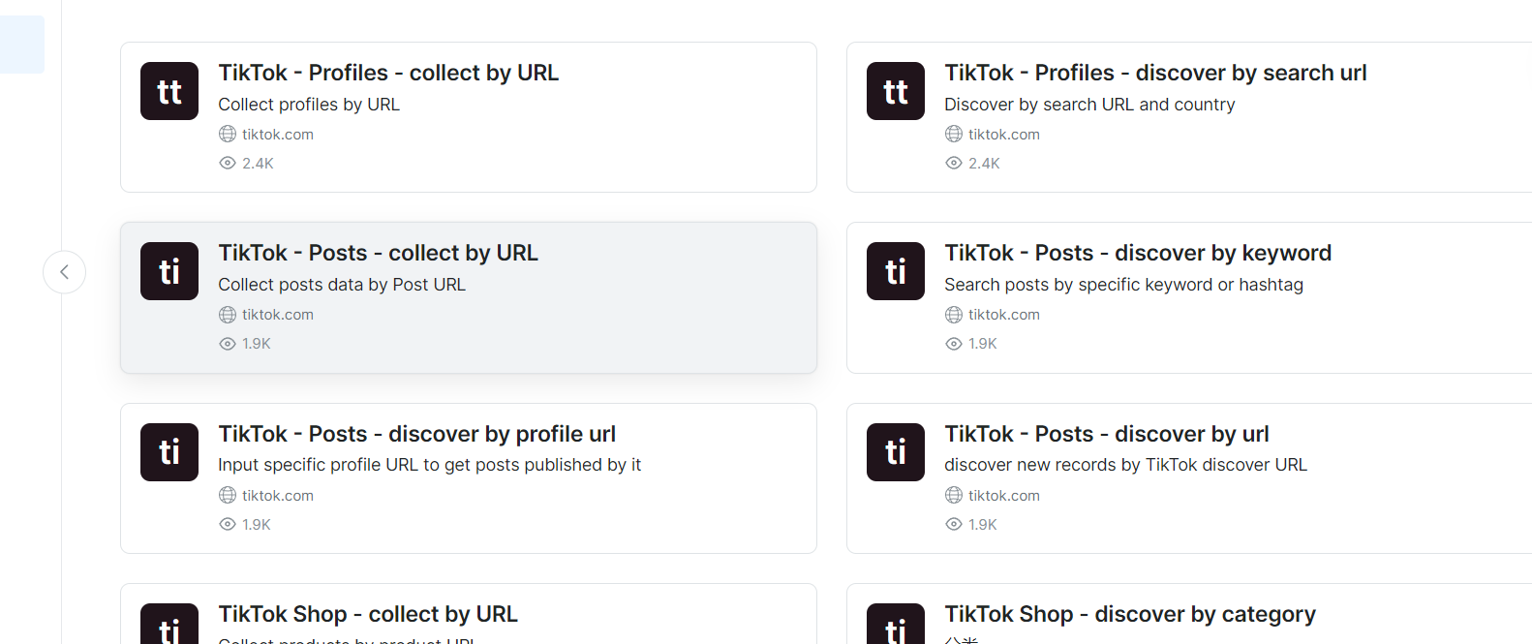The width and height of the screenshot is (1532, 644).
Task: Click tiktok.com in Posts discover by profile url card
Action: tap(278, 496)
